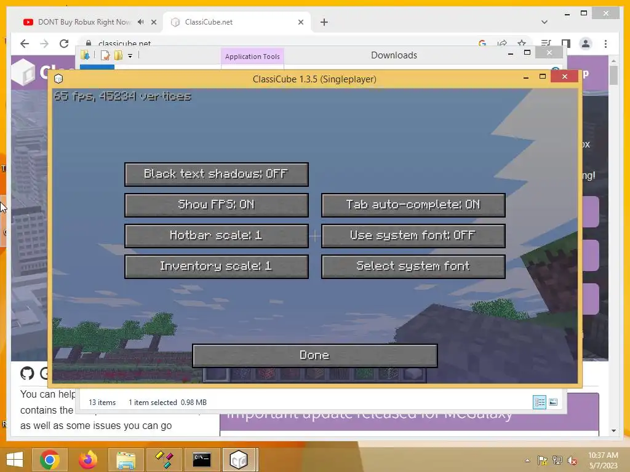Go back in Chrome
Viewport: 630px width, 472px height.
click(25, 44)
